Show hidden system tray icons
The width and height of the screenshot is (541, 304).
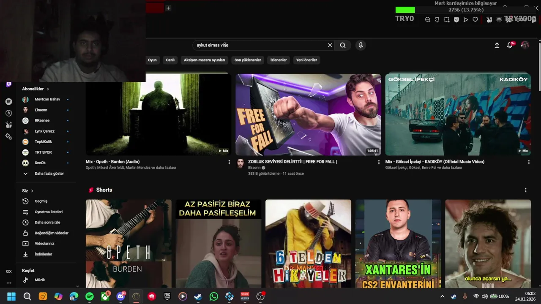click(442, 296)
